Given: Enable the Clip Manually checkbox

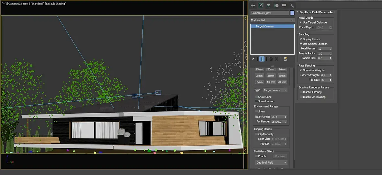Looking at the screenshot, I should tap(256, 134).
